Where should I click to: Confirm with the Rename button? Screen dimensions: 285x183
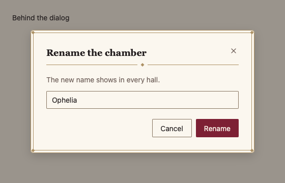pyautogui.click(x=217, y=128)
